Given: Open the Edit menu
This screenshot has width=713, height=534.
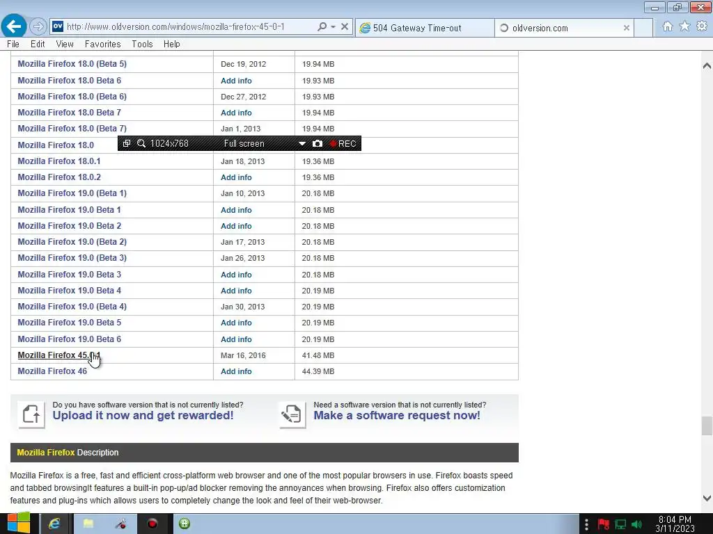Looking at the screenshot, I should point(38,44).
